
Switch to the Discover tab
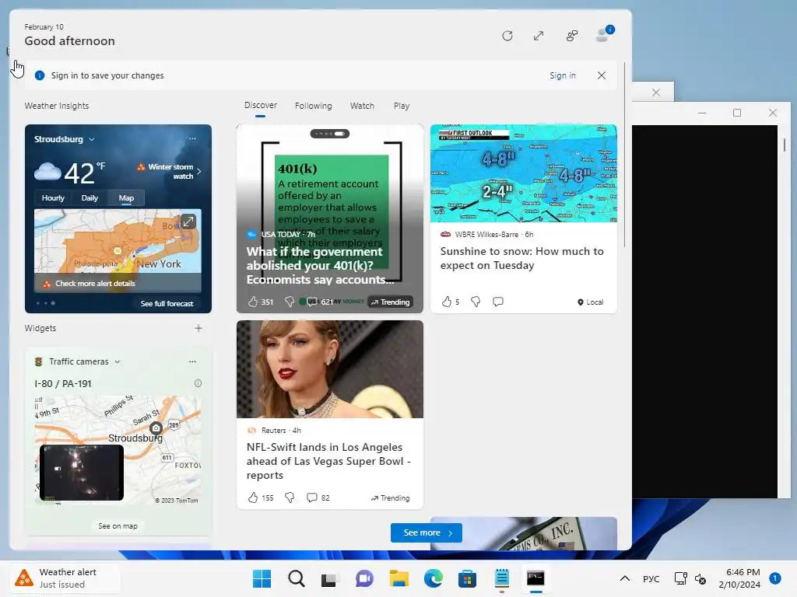[x=260, y=106]
